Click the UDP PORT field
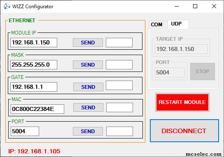 [170, 72]
